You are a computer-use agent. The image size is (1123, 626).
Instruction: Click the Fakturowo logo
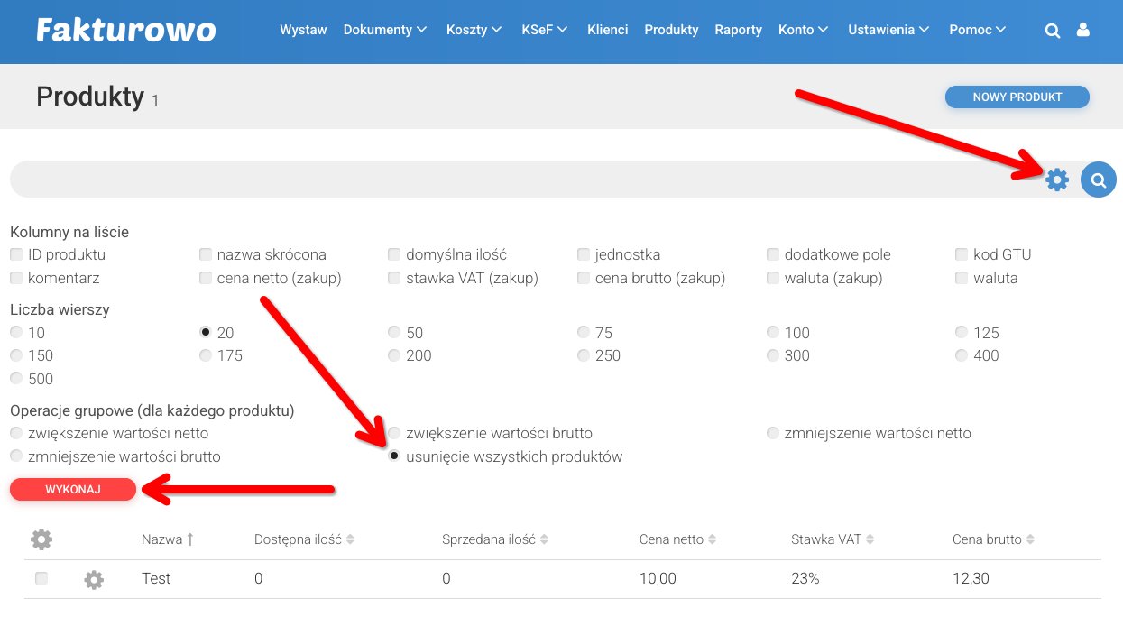click(124, 30)
